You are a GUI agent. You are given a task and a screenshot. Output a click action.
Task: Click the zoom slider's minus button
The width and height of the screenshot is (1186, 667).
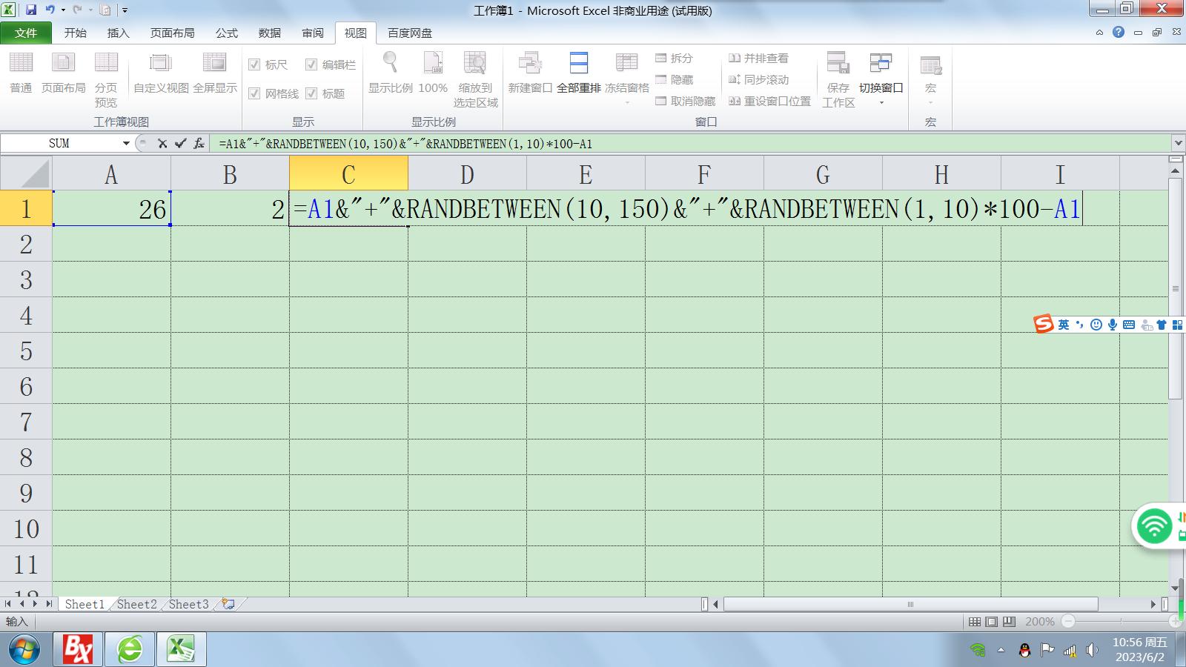[x=1068, y=622]
